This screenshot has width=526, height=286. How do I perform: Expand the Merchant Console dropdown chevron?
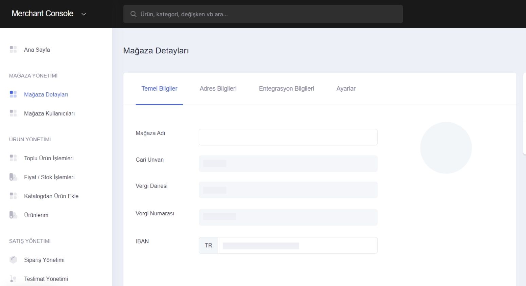click(x=84, y=14)
